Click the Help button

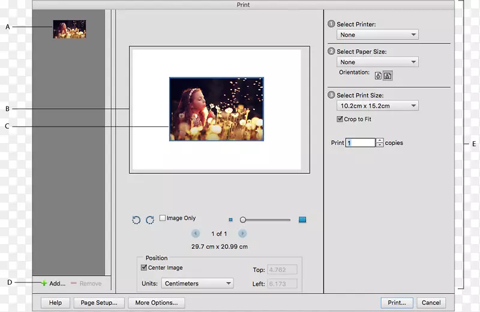[55, 303]
